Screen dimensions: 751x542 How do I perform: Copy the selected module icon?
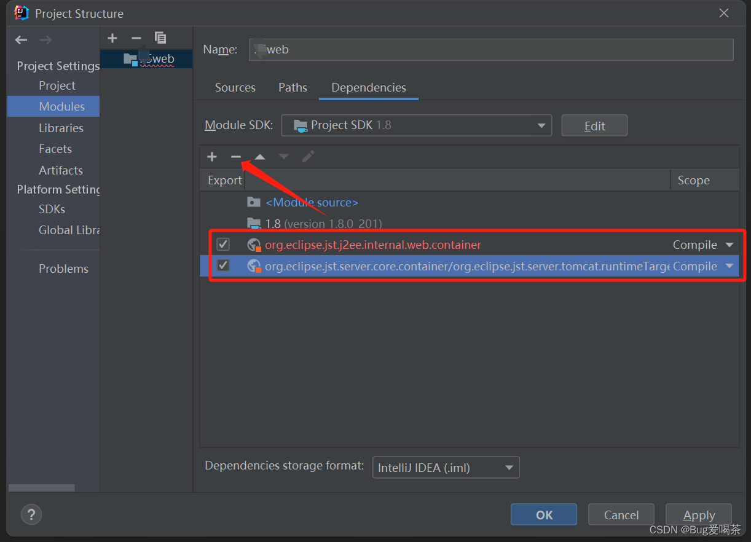[160, 38]
